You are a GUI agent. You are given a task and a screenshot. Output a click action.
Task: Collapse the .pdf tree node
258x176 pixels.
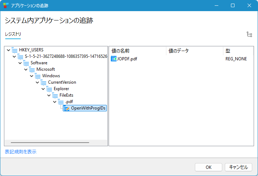tap(55, 102)
